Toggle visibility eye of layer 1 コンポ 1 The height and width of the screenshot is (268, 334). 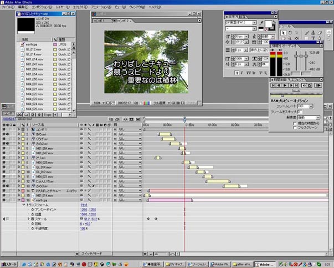(x=3, y=129)
